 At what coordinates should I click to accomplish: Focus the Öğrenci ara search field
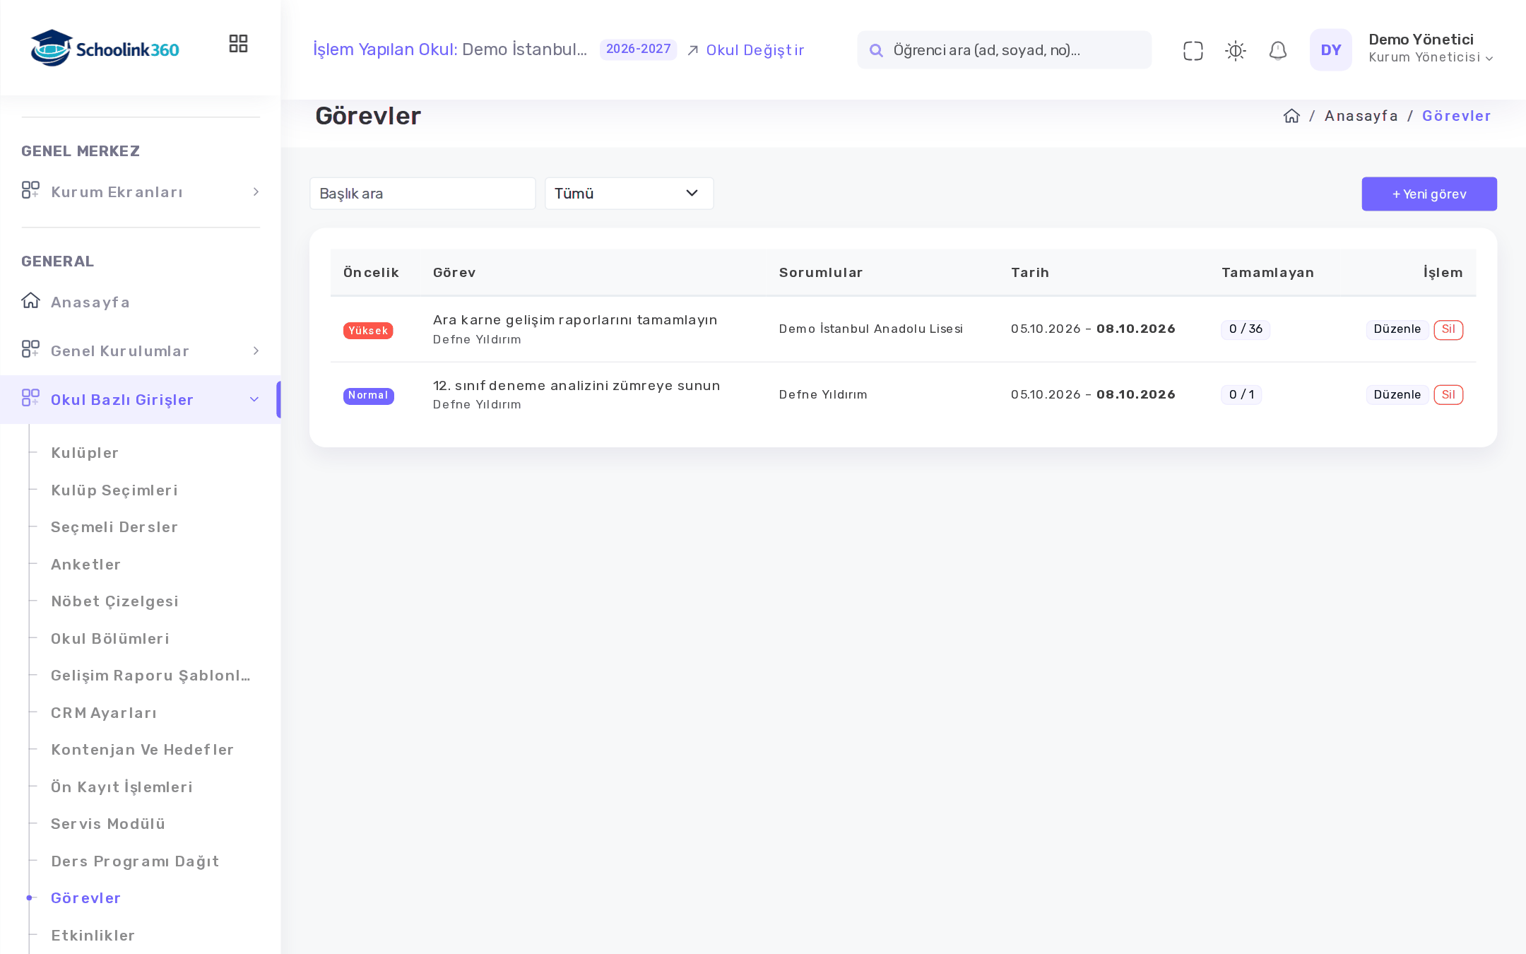click(1004, 50)
